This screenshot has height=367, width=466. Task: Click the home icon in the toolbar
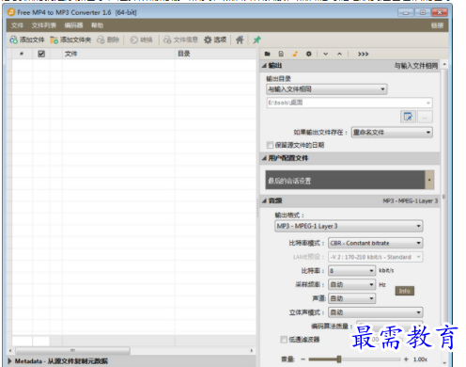[x=240, y=40]
